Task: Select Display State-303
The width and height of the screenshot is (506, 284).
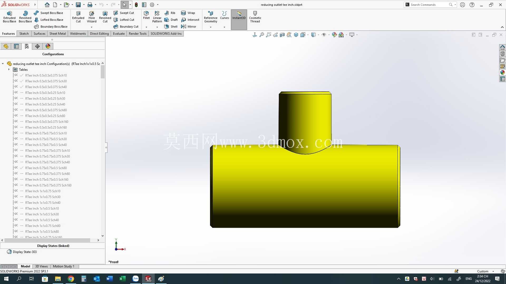Action: 25,252
